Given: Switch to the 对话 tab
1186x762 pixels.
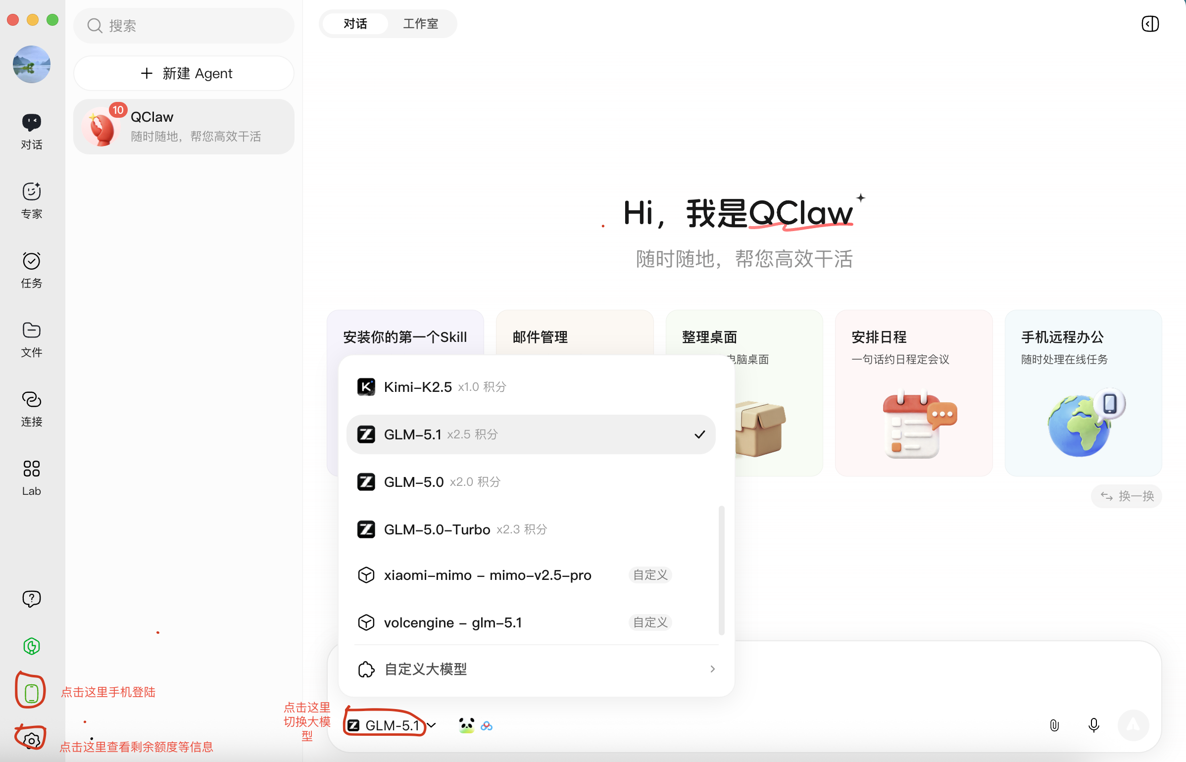Looking at the screenshot, I should point(355,24).
